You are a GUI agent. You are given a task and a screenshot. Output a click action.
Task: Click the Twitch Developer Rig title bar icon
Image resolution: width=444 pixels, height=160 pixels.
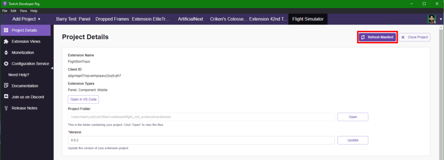4,3
